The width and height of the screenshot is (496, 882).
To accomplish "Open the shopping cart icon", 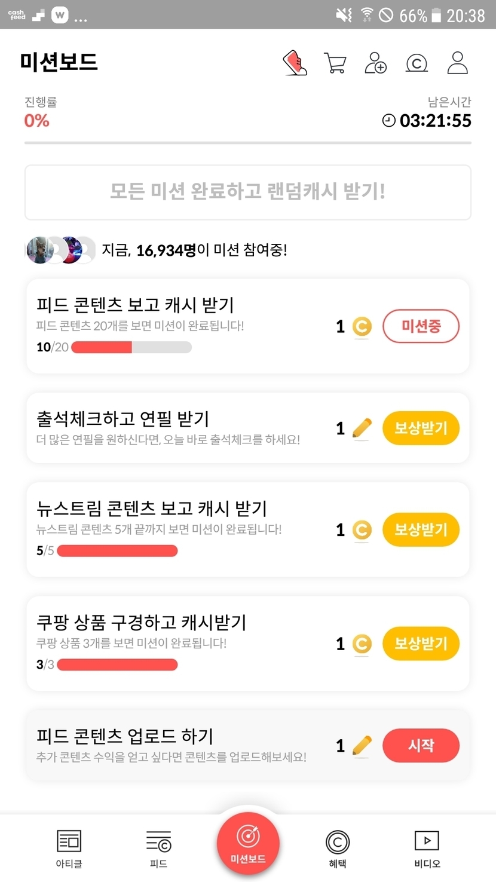I will coord(335,63).
